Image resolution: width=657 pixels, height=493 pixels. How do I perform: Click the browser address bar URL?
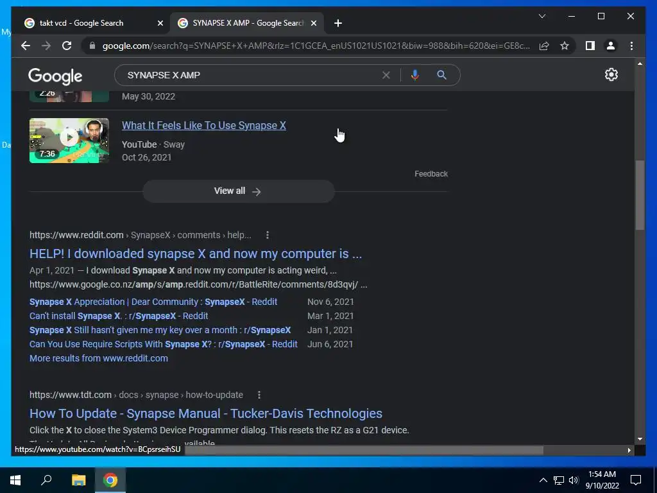point(316,46)
